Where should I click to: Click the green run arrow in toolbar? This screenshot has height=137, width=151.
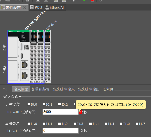pyautogui.click(x=83, y=1)
